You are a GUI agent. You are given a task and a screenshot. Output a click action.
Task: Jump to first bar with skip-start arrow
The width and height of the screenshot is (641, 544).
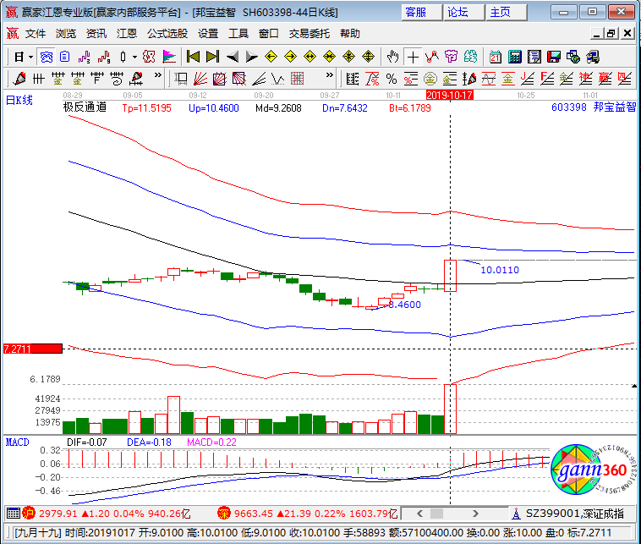193,57
